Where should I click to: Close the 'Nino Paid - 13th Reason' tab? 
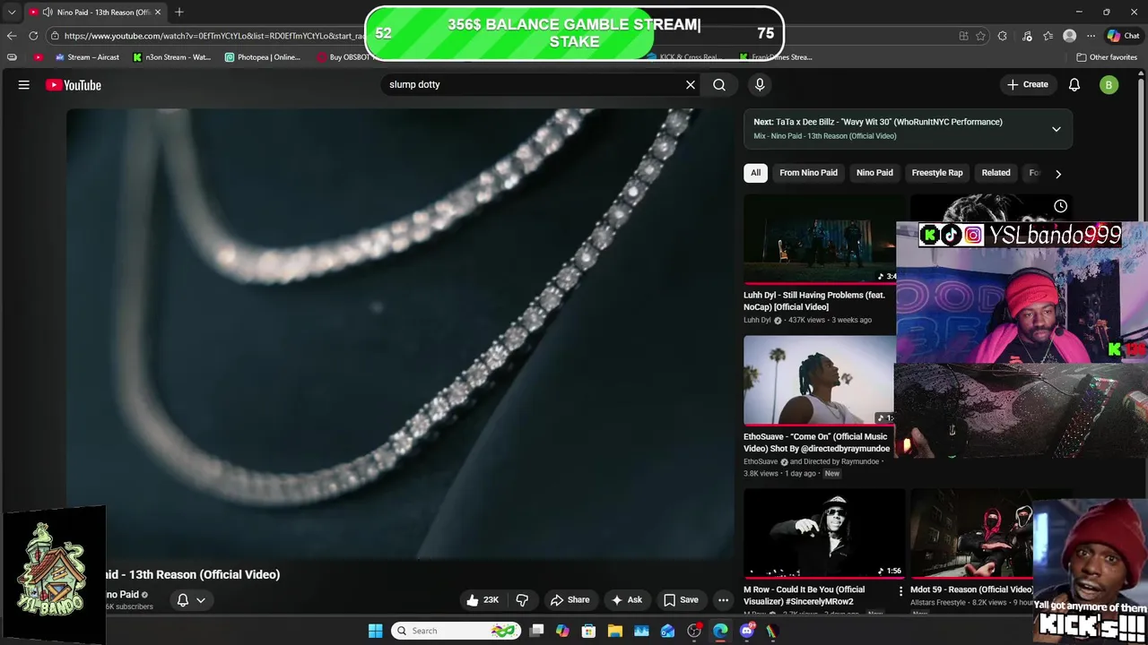159,12
